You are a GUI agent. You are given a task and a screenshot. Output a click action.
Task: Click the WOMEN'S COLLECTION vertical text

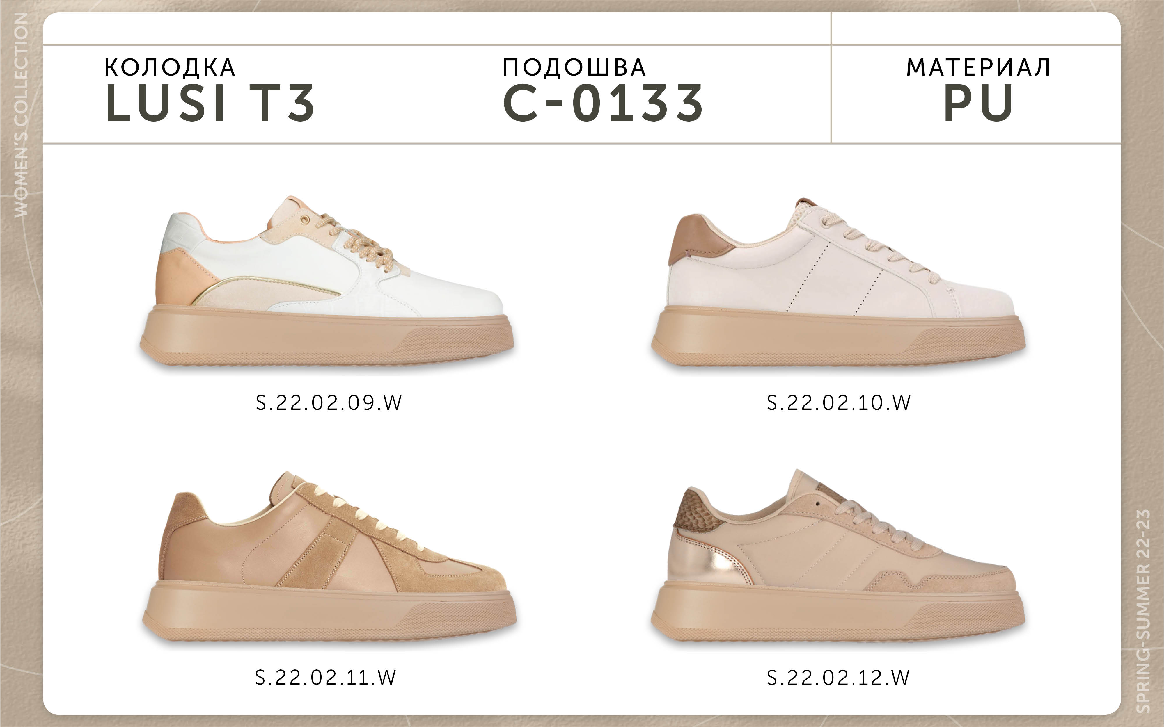21,115
